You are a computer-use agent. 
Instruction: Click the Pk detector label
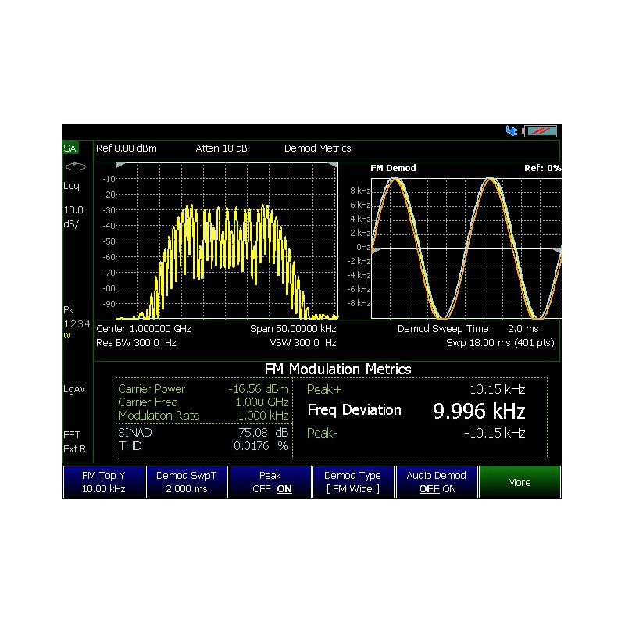tap(69, 309)
